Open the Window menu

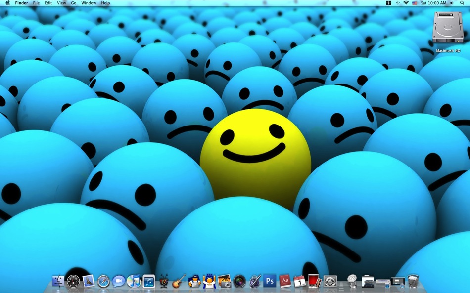[x=89, y=3]
